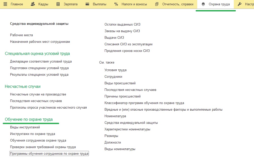254x159 pixels.
Task: Open Проверки знания требований охраны труда
Action: coord(43,147)
